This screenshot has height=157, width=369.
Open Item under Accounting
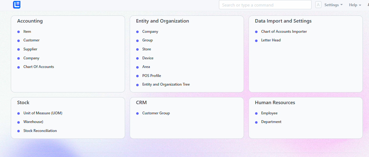(x=27, y=32)
